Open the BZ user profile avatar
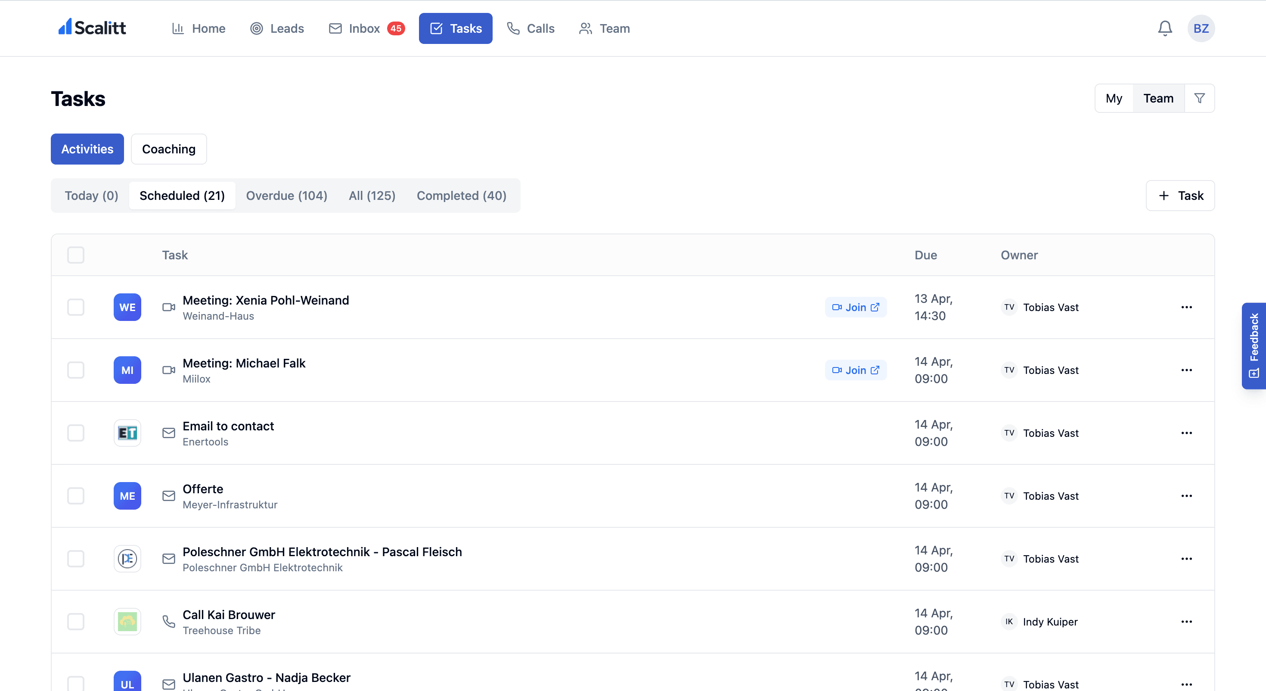 point(1201,28)
